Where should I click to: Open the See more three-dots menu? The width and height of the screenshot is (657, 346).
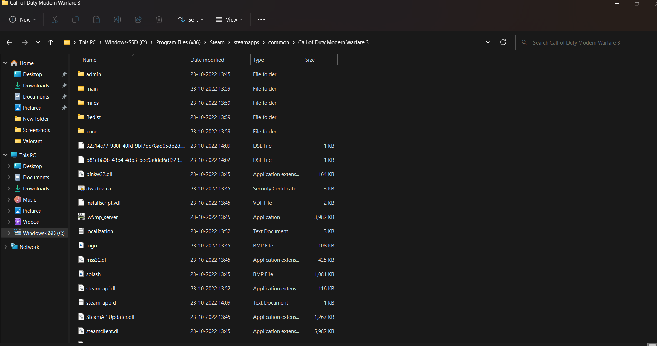pyautogui.click(x=261, y=19)
